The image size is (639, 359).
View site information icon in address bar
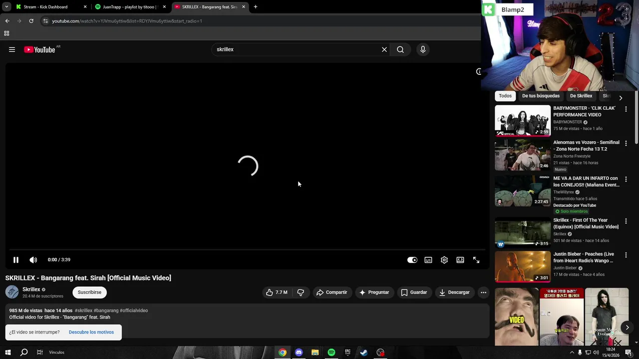point(45,21)
